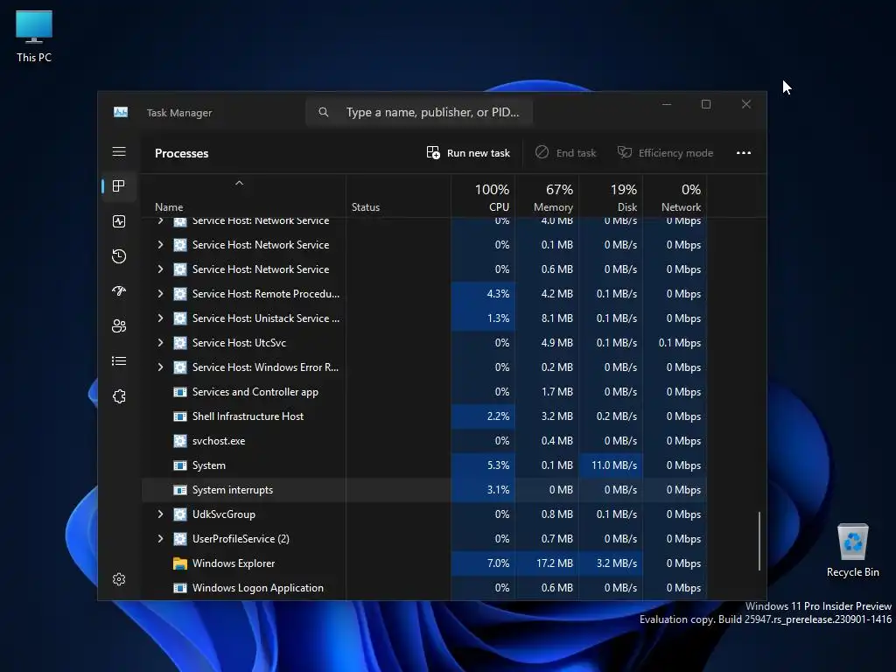Select the System interrupts row
The image size is (896, 672).
[424, 490]
